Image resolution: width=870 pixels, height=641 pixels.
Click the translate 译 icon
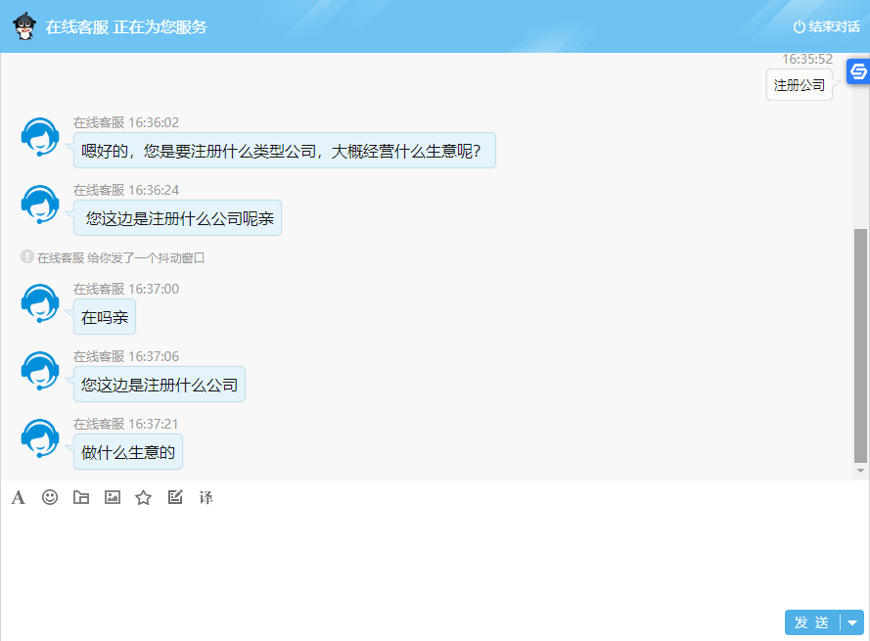[206, 498]
